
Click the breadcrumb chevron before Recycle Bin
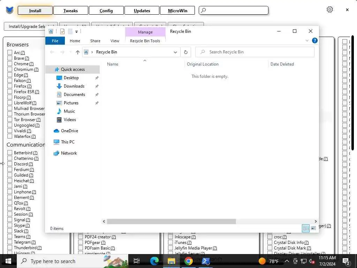click(x=92, y=52)
